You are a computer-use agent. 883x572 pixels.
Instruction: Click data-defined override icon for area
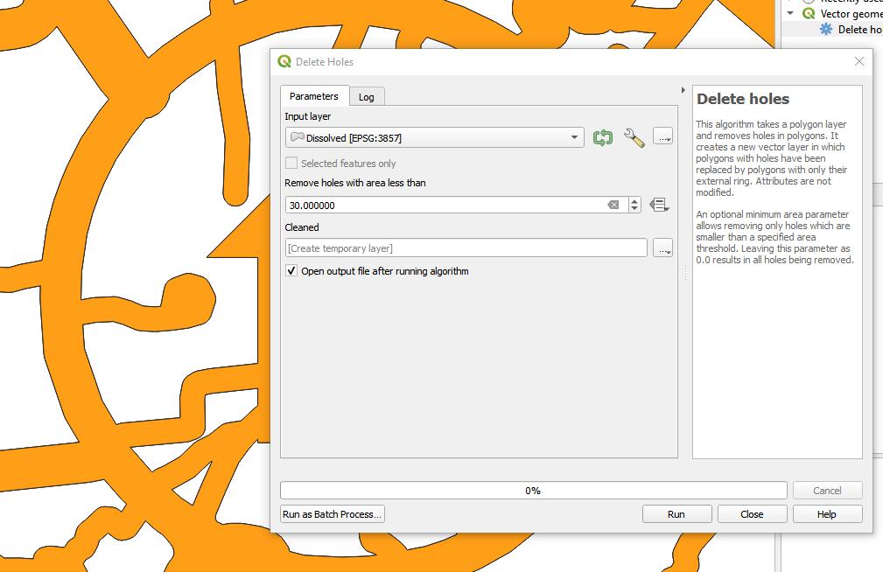coord(659,205)
